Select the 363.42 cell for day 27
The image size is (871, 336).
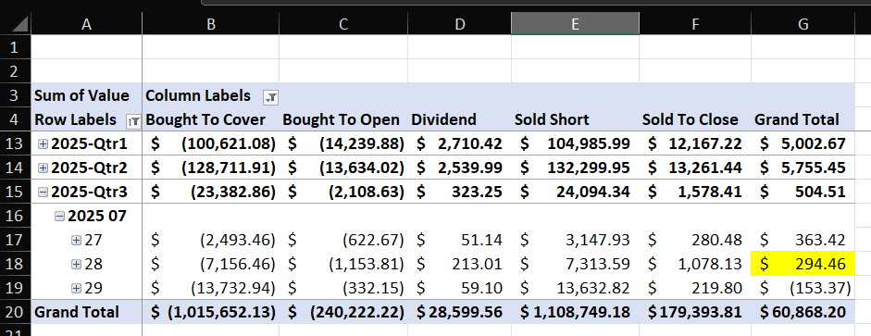tap(803, 240)
